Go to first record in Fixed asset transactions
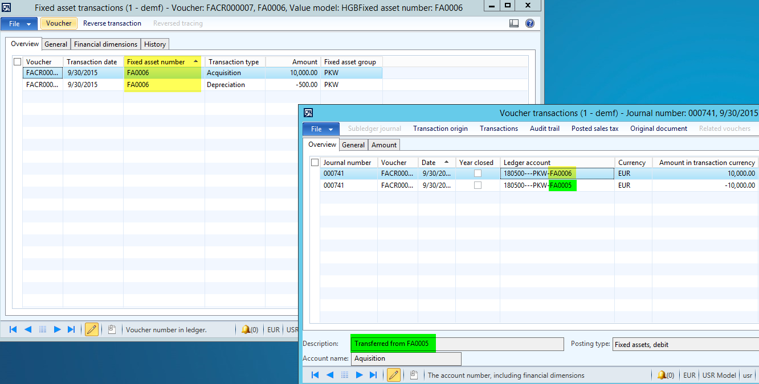This screenshot has width=759, height=384. pos(13,329)
